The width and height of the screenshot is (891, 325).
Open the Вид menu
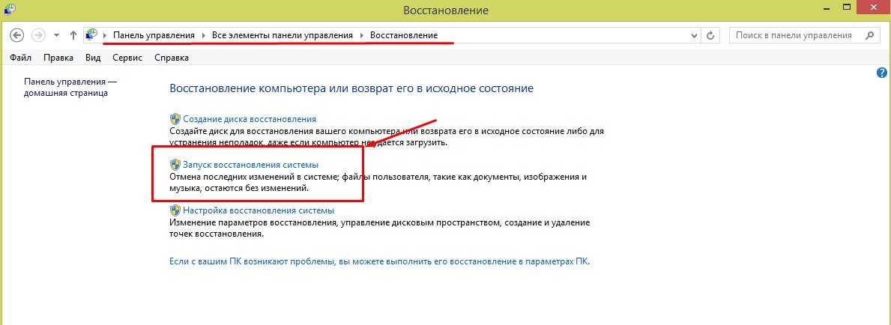point(93,58)
